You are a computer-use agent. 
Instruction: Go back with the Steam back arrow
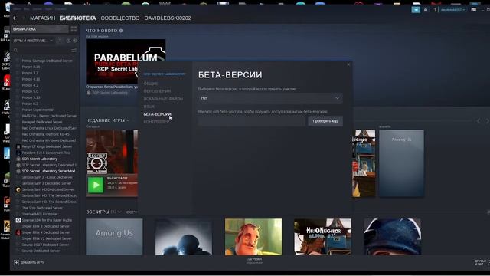(x=15, y=18)
